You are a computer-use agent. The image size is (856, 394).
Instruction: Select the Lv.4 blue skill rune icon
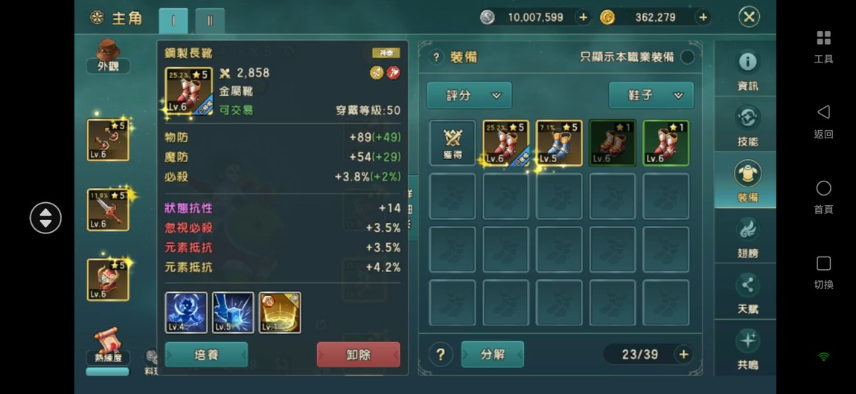[x=186, y=312]
